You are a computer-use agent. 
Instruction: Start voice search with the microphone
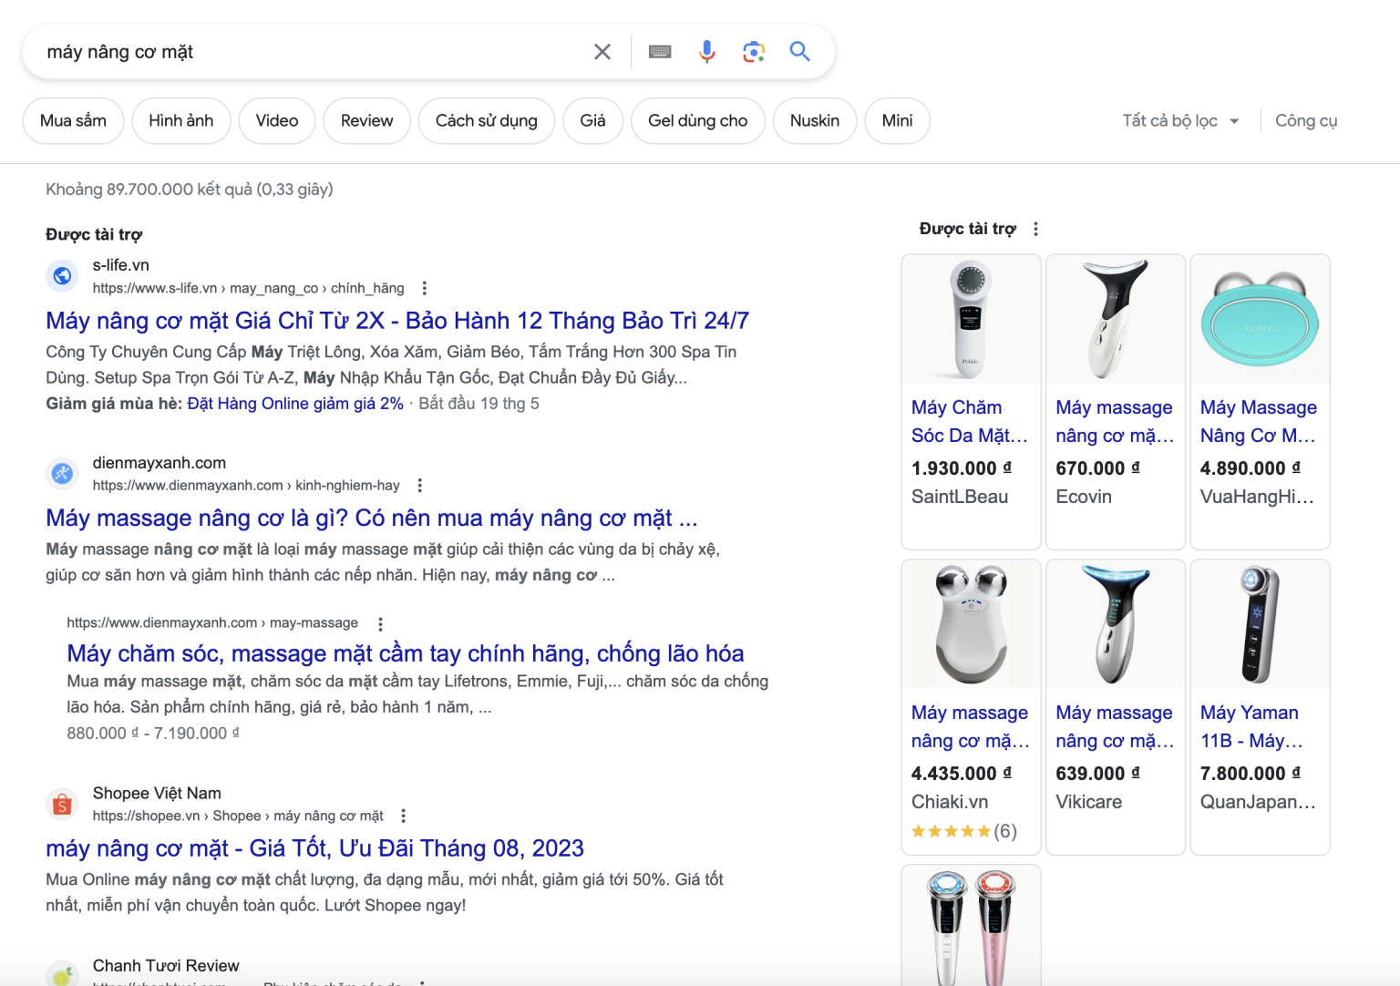[706, 52]
